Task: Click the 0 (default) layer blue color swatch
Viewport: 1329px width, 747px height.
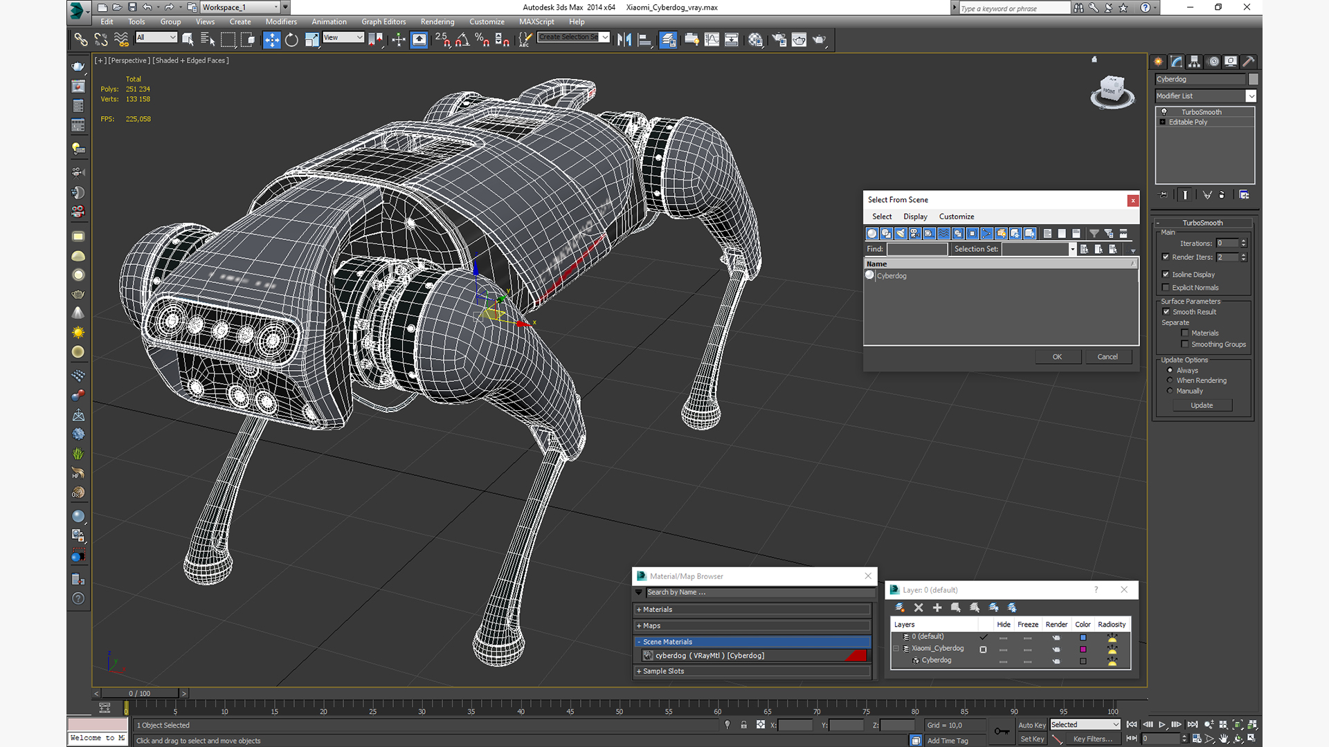Action: 1083,637
